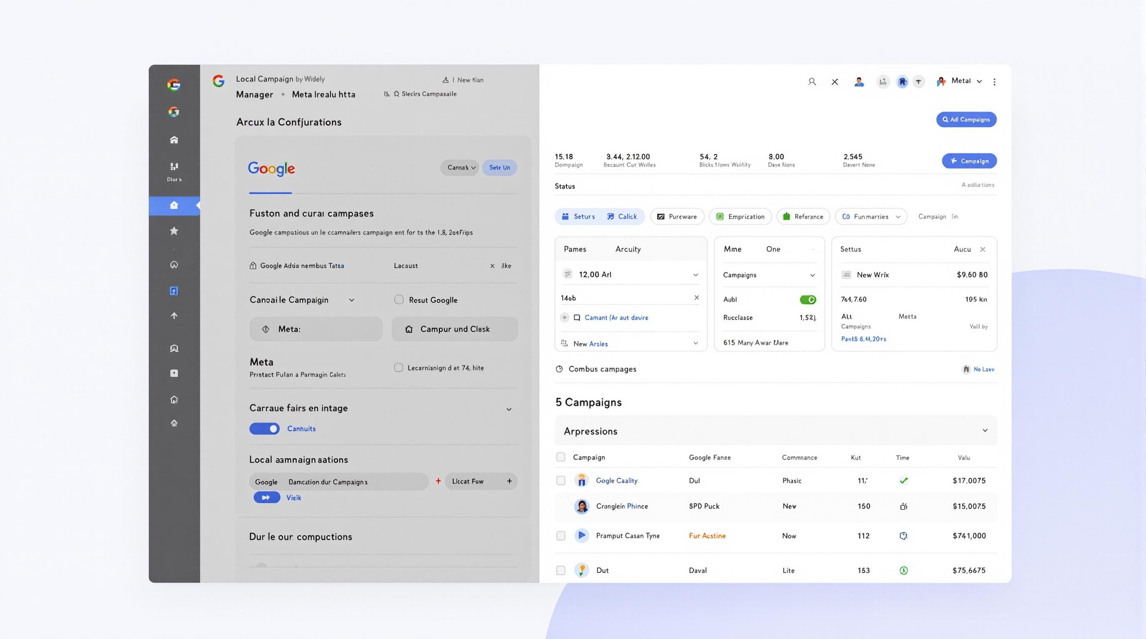Click the Fur Acstine orange text

708,536
